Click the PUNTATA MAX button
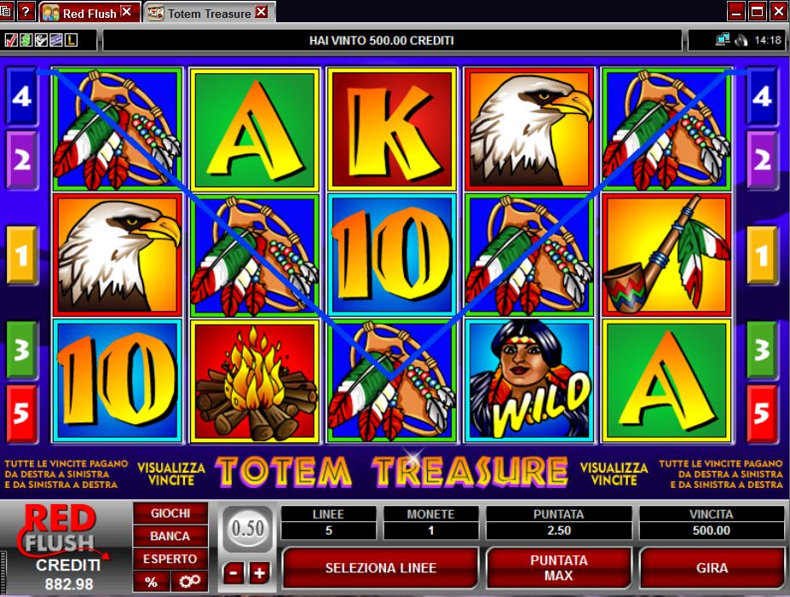This screenshot has width=790, height=597. click(558, 568)
